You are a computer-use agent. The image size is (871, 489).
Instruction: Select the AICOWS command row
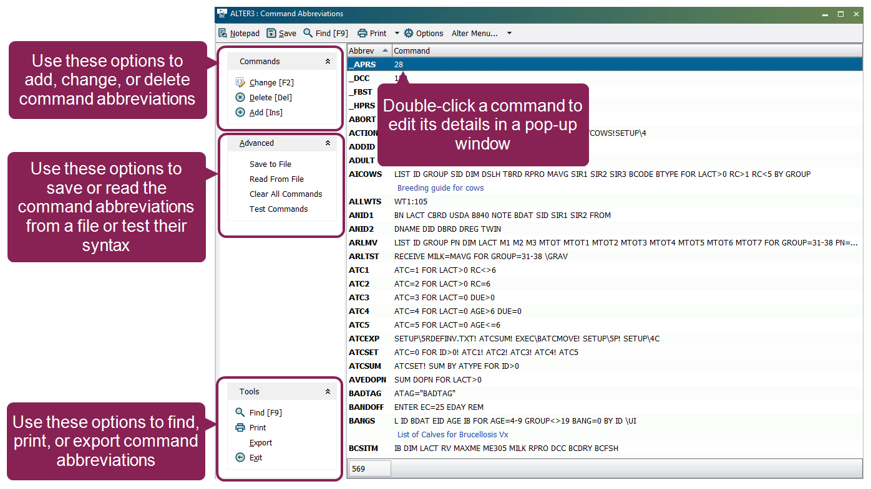(365, 174)
